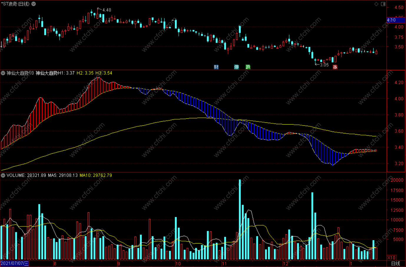The width and height of the screenshot is (406, 267).
Task: Click the 4.48 high price annotation
Action: pyautogui.click(x=107, y=10)
